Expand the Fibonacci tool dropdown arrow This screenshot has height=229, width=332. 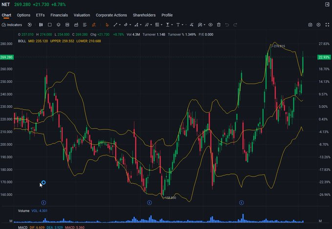pos(162,25)
